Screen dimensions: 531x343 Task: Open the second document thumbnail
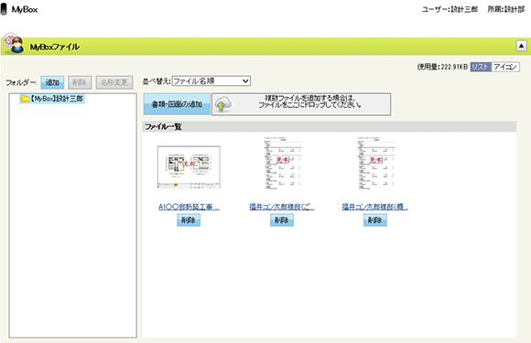point(282,164)
